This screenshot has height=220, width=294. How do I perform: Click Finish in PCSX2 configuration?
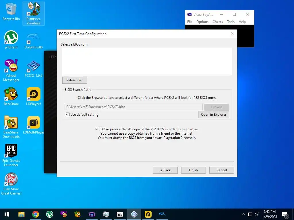coord(193,170)
